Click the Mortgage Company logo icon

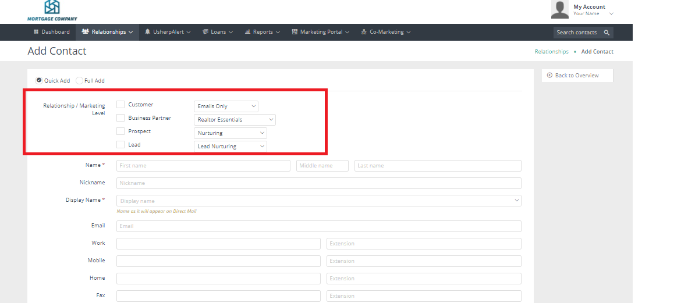tap(52, 7)
